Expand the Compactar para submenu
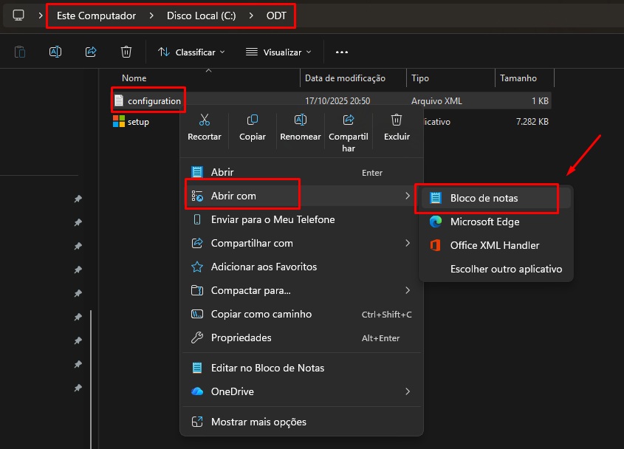This screenshot has height=449, width=624. 301,290
